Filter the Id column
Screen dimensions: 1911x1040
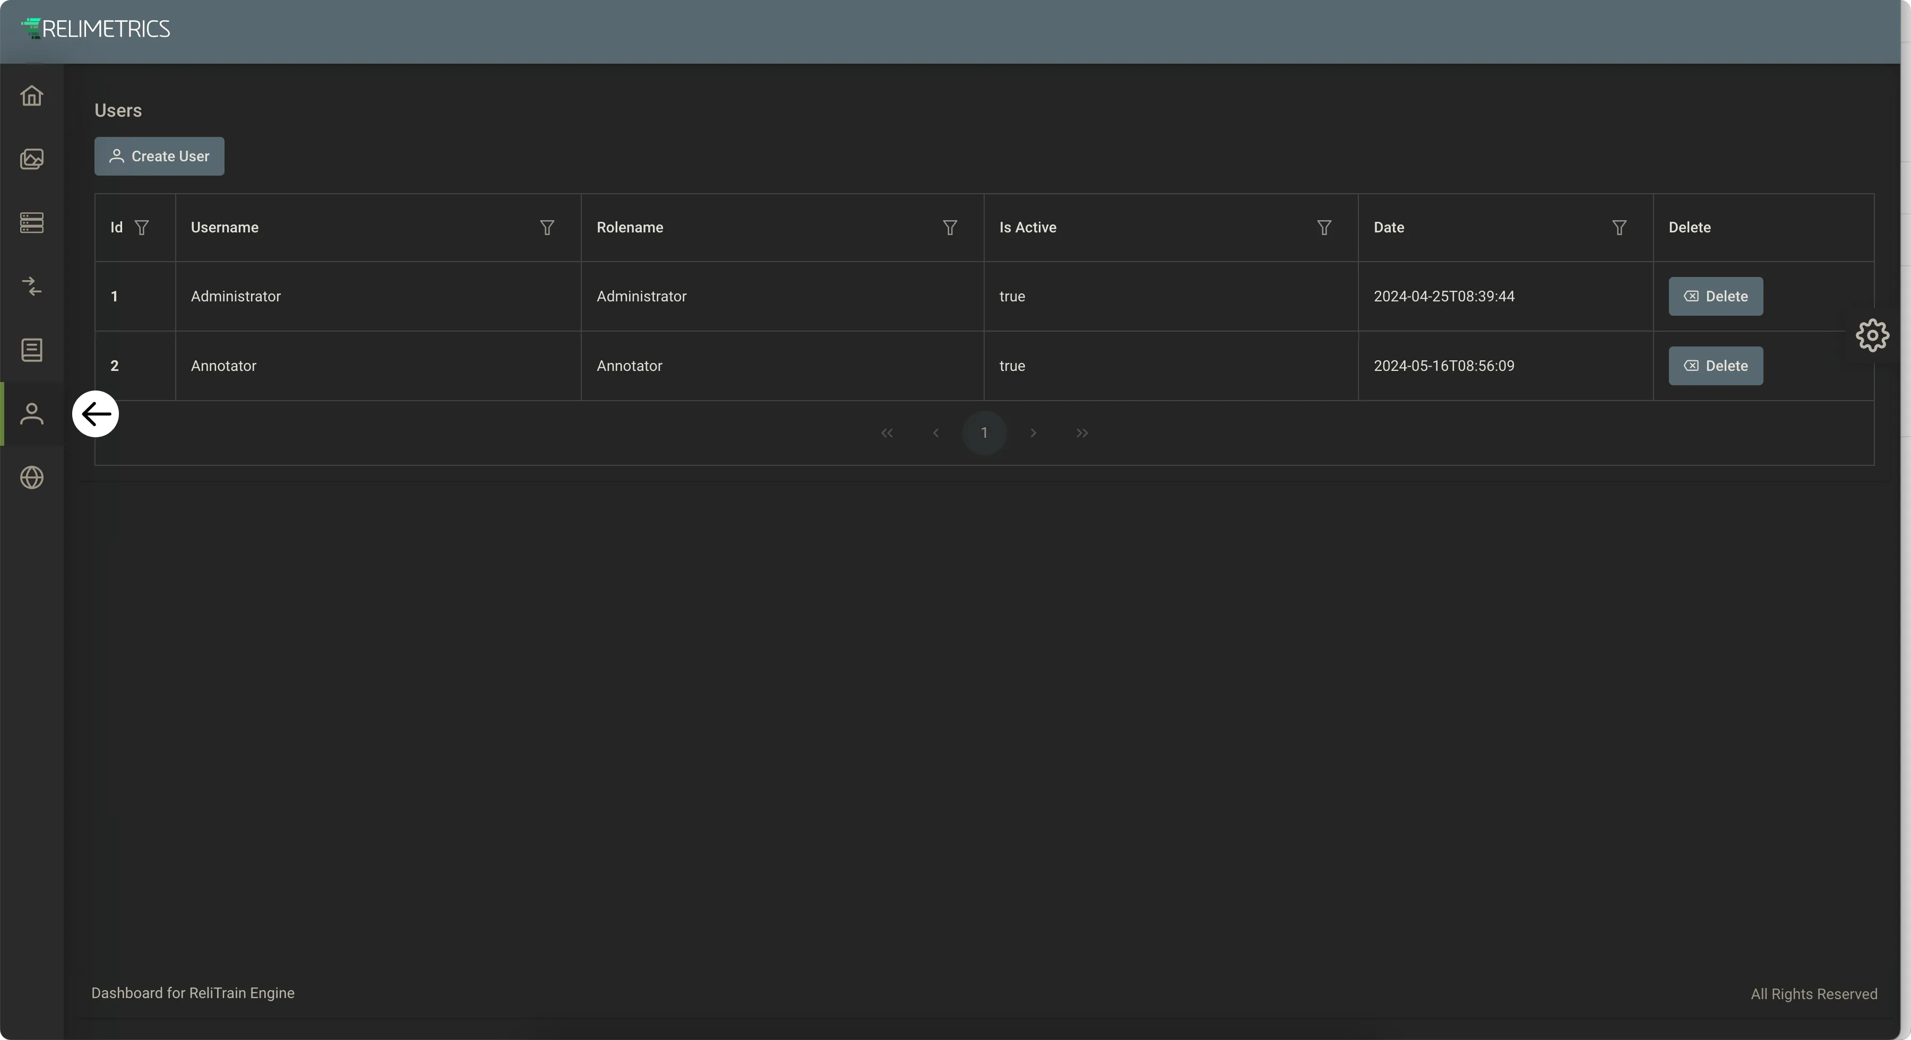142,228
